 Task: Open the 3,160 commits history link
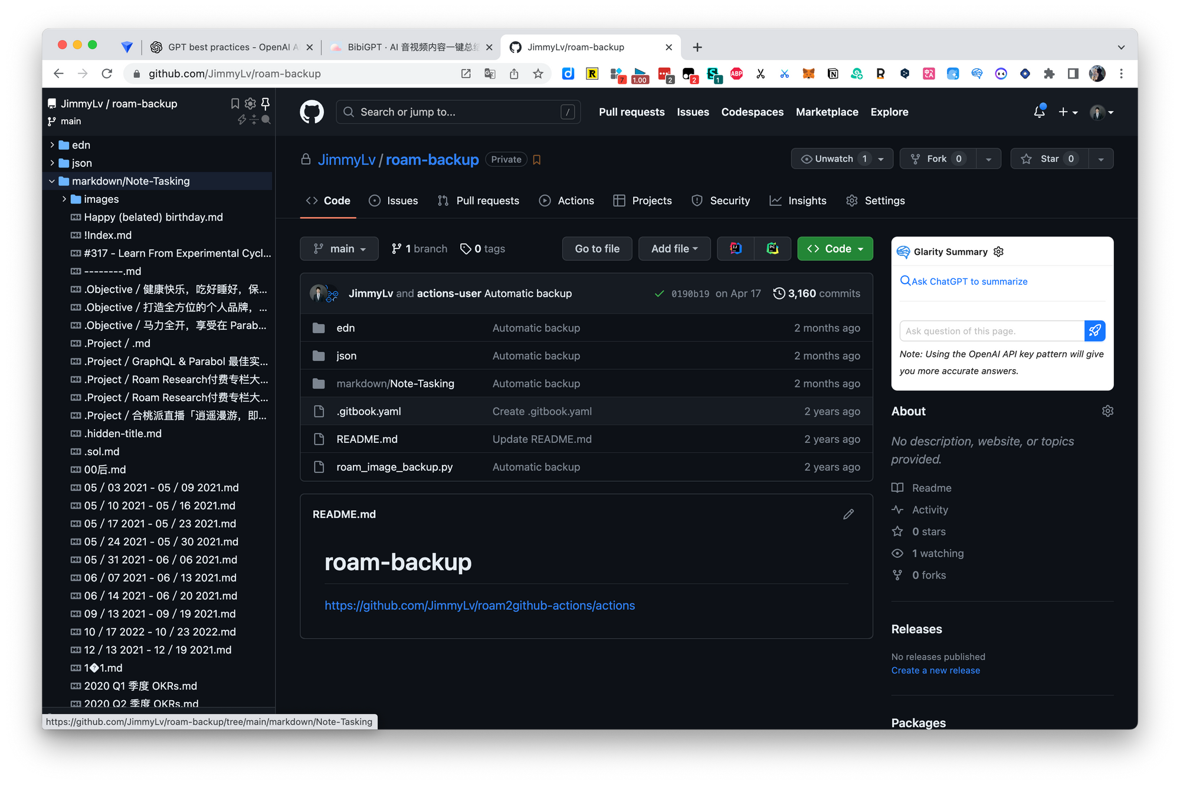click(817, 293)
